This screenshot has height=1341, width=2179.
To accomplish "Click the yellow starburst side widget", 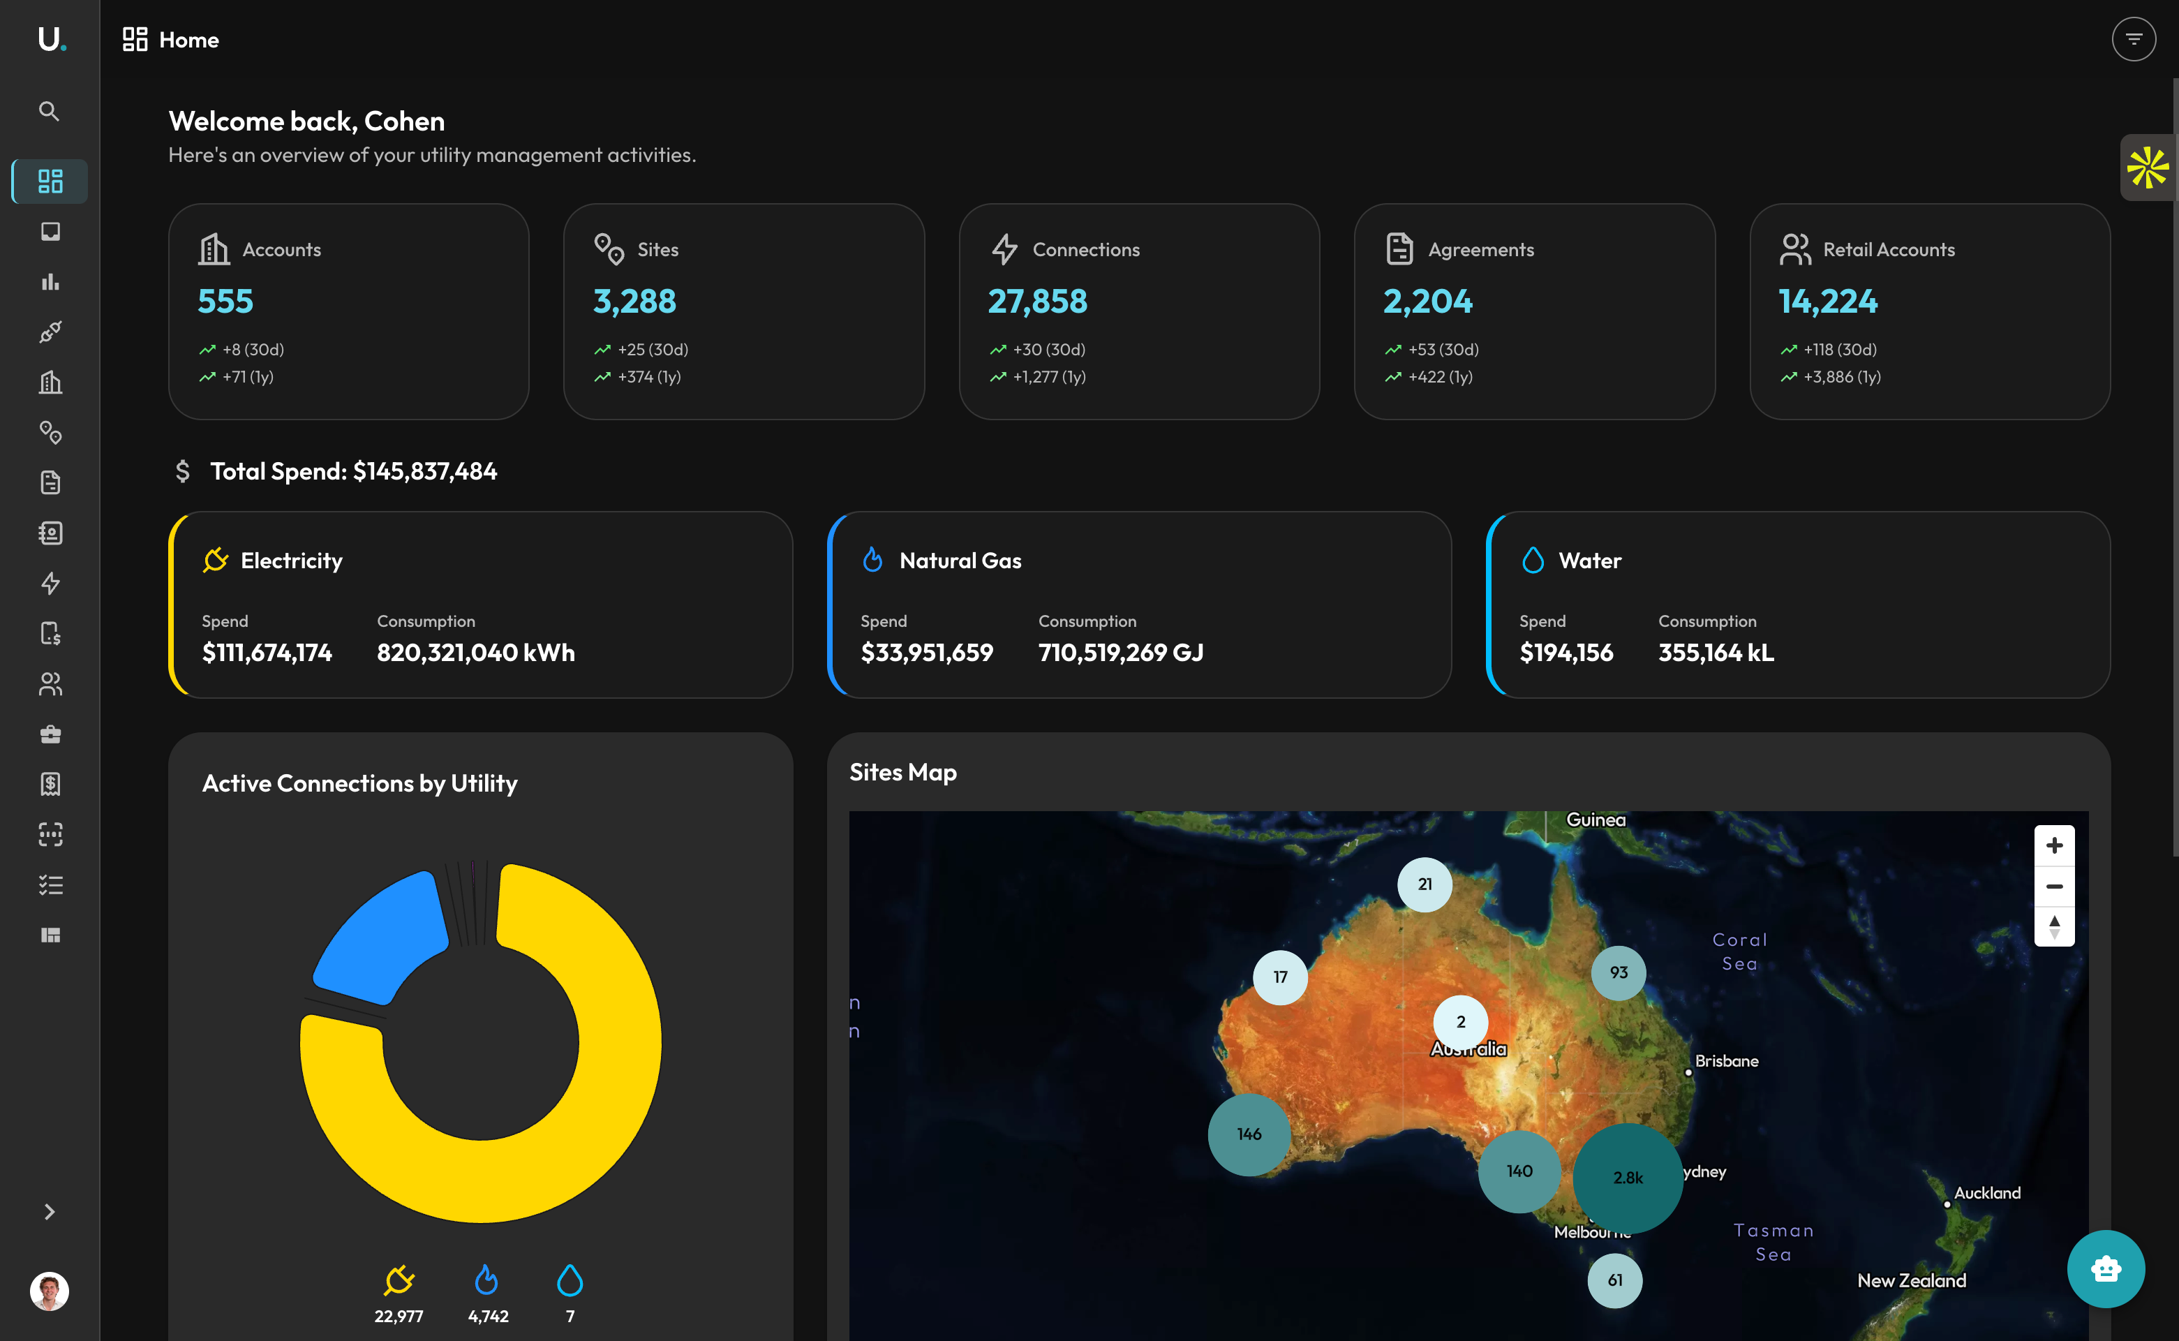I will [2147, 168].
